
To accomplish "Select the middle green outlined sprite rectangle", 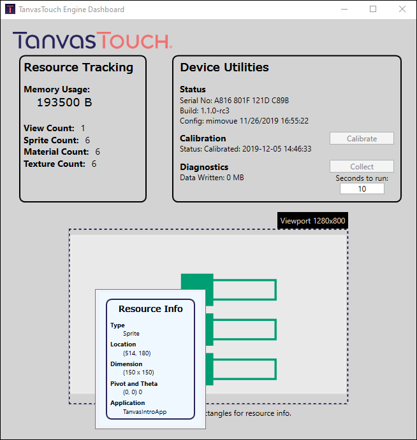I will click(244, 329).
